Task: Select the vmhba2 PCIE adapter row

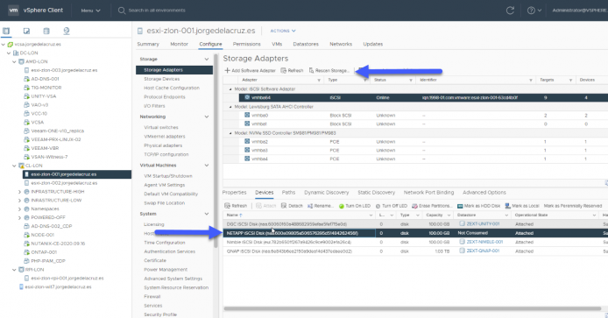Action: [423, 142]
